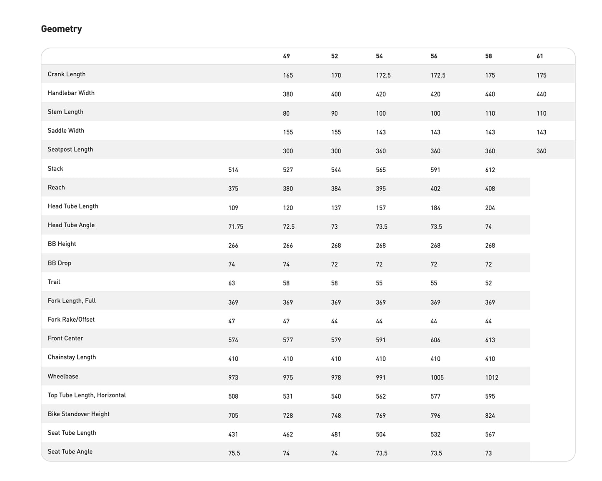Select the size 61 column header
Viewport: 602px width, 481px height.
click(540, 56)
